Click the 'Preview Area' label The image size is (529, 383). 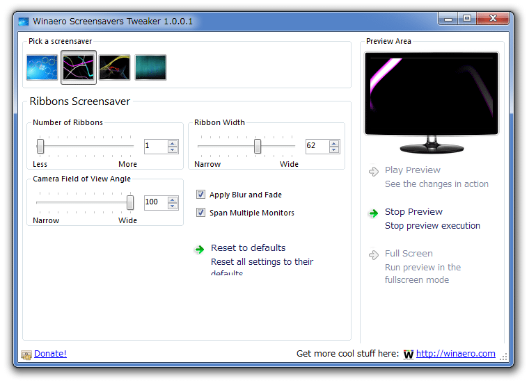388,41
